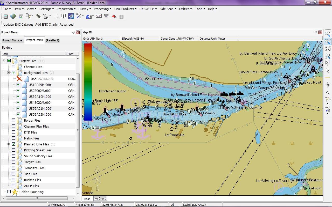Click the open book icon in toolbar
Viewport: 332px width, 207px height.
click(x=64, y=16)
